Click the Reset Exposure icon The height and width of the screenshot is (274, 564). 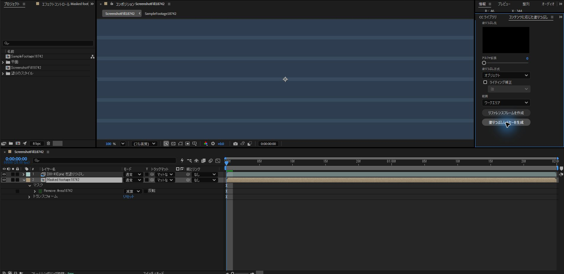click(x=213, y=144)
